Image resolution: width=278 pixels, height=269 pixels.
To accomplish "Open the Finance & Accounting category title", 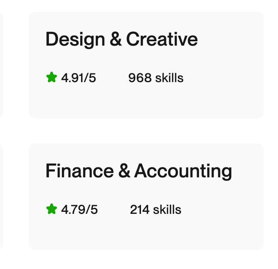I will [139, 171].
